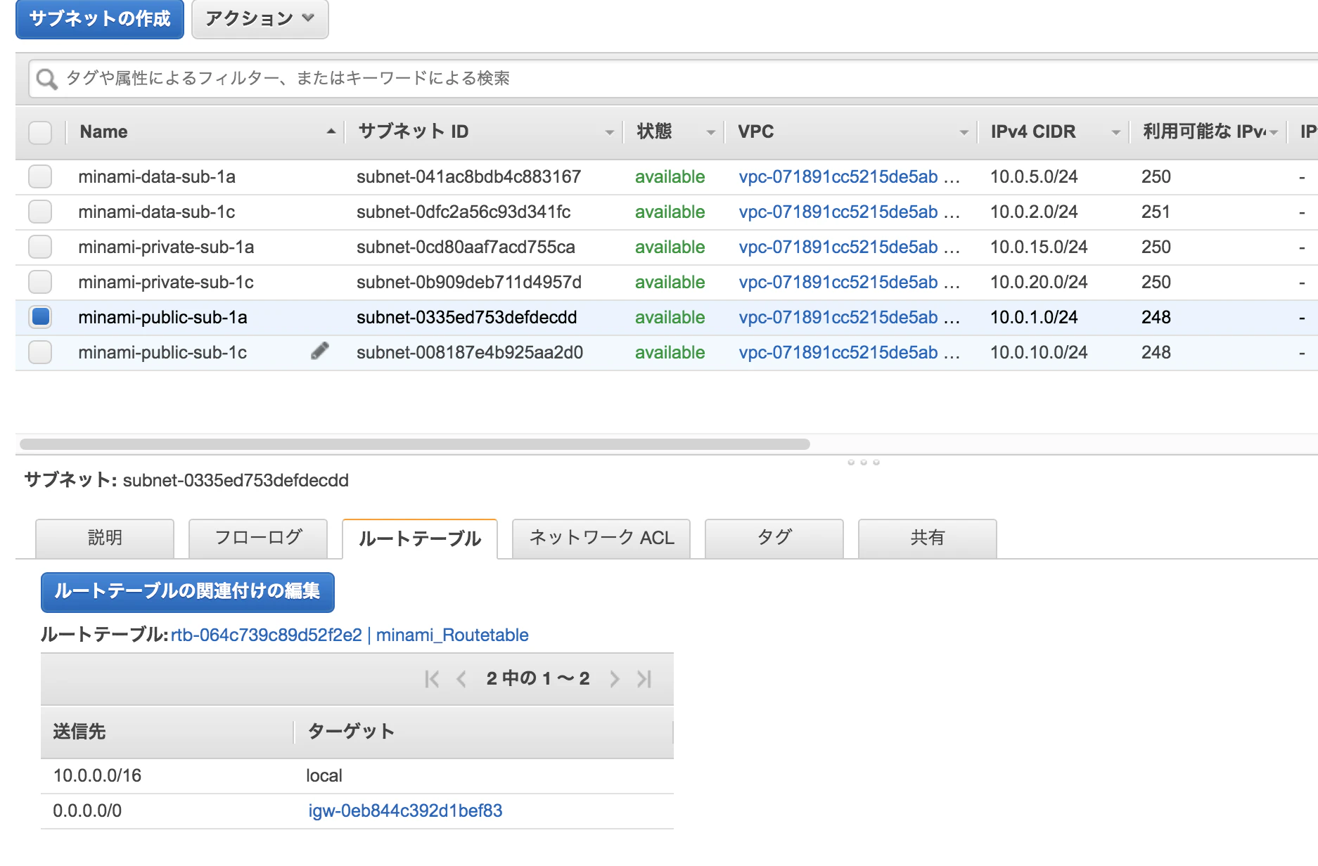This screenshot has width=1318, height=866.
Task: Select CIDR cell 10.0.15.0/24
Action: tap(1039, 247)
